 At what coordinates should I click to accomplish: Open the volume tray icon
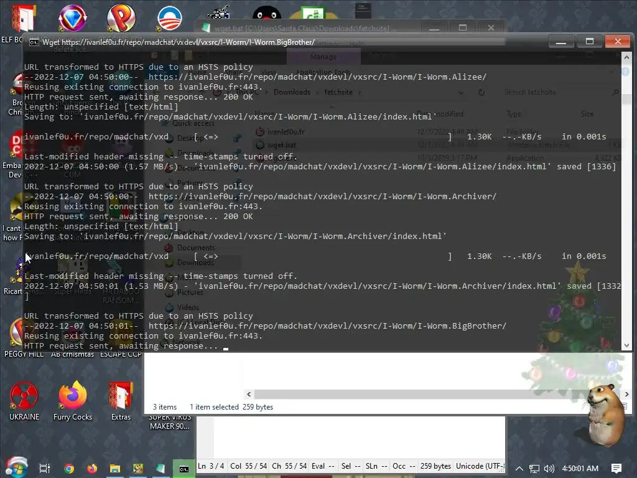click(x=549, y=469)
